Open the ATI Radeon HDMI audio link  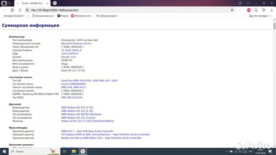coord(105,134)
